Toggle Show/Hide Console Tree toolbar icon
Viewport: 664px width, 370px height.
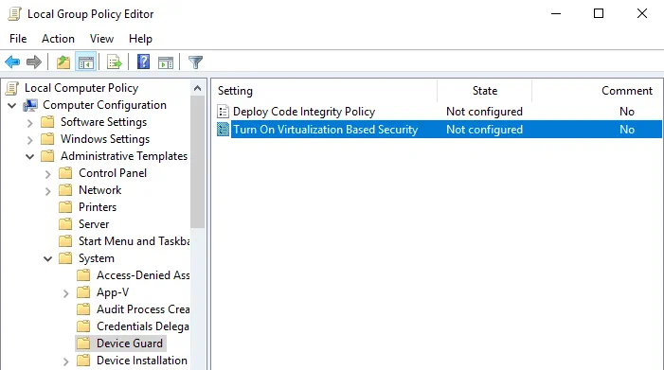tap(86, 62)
